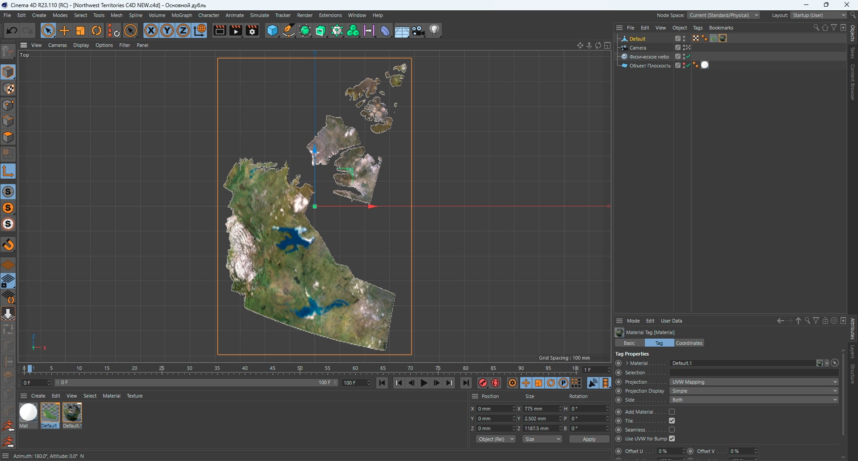The width and height of the screenshot is (858, 461).
Task: Play the animation forward
Action: click(424, 383)
